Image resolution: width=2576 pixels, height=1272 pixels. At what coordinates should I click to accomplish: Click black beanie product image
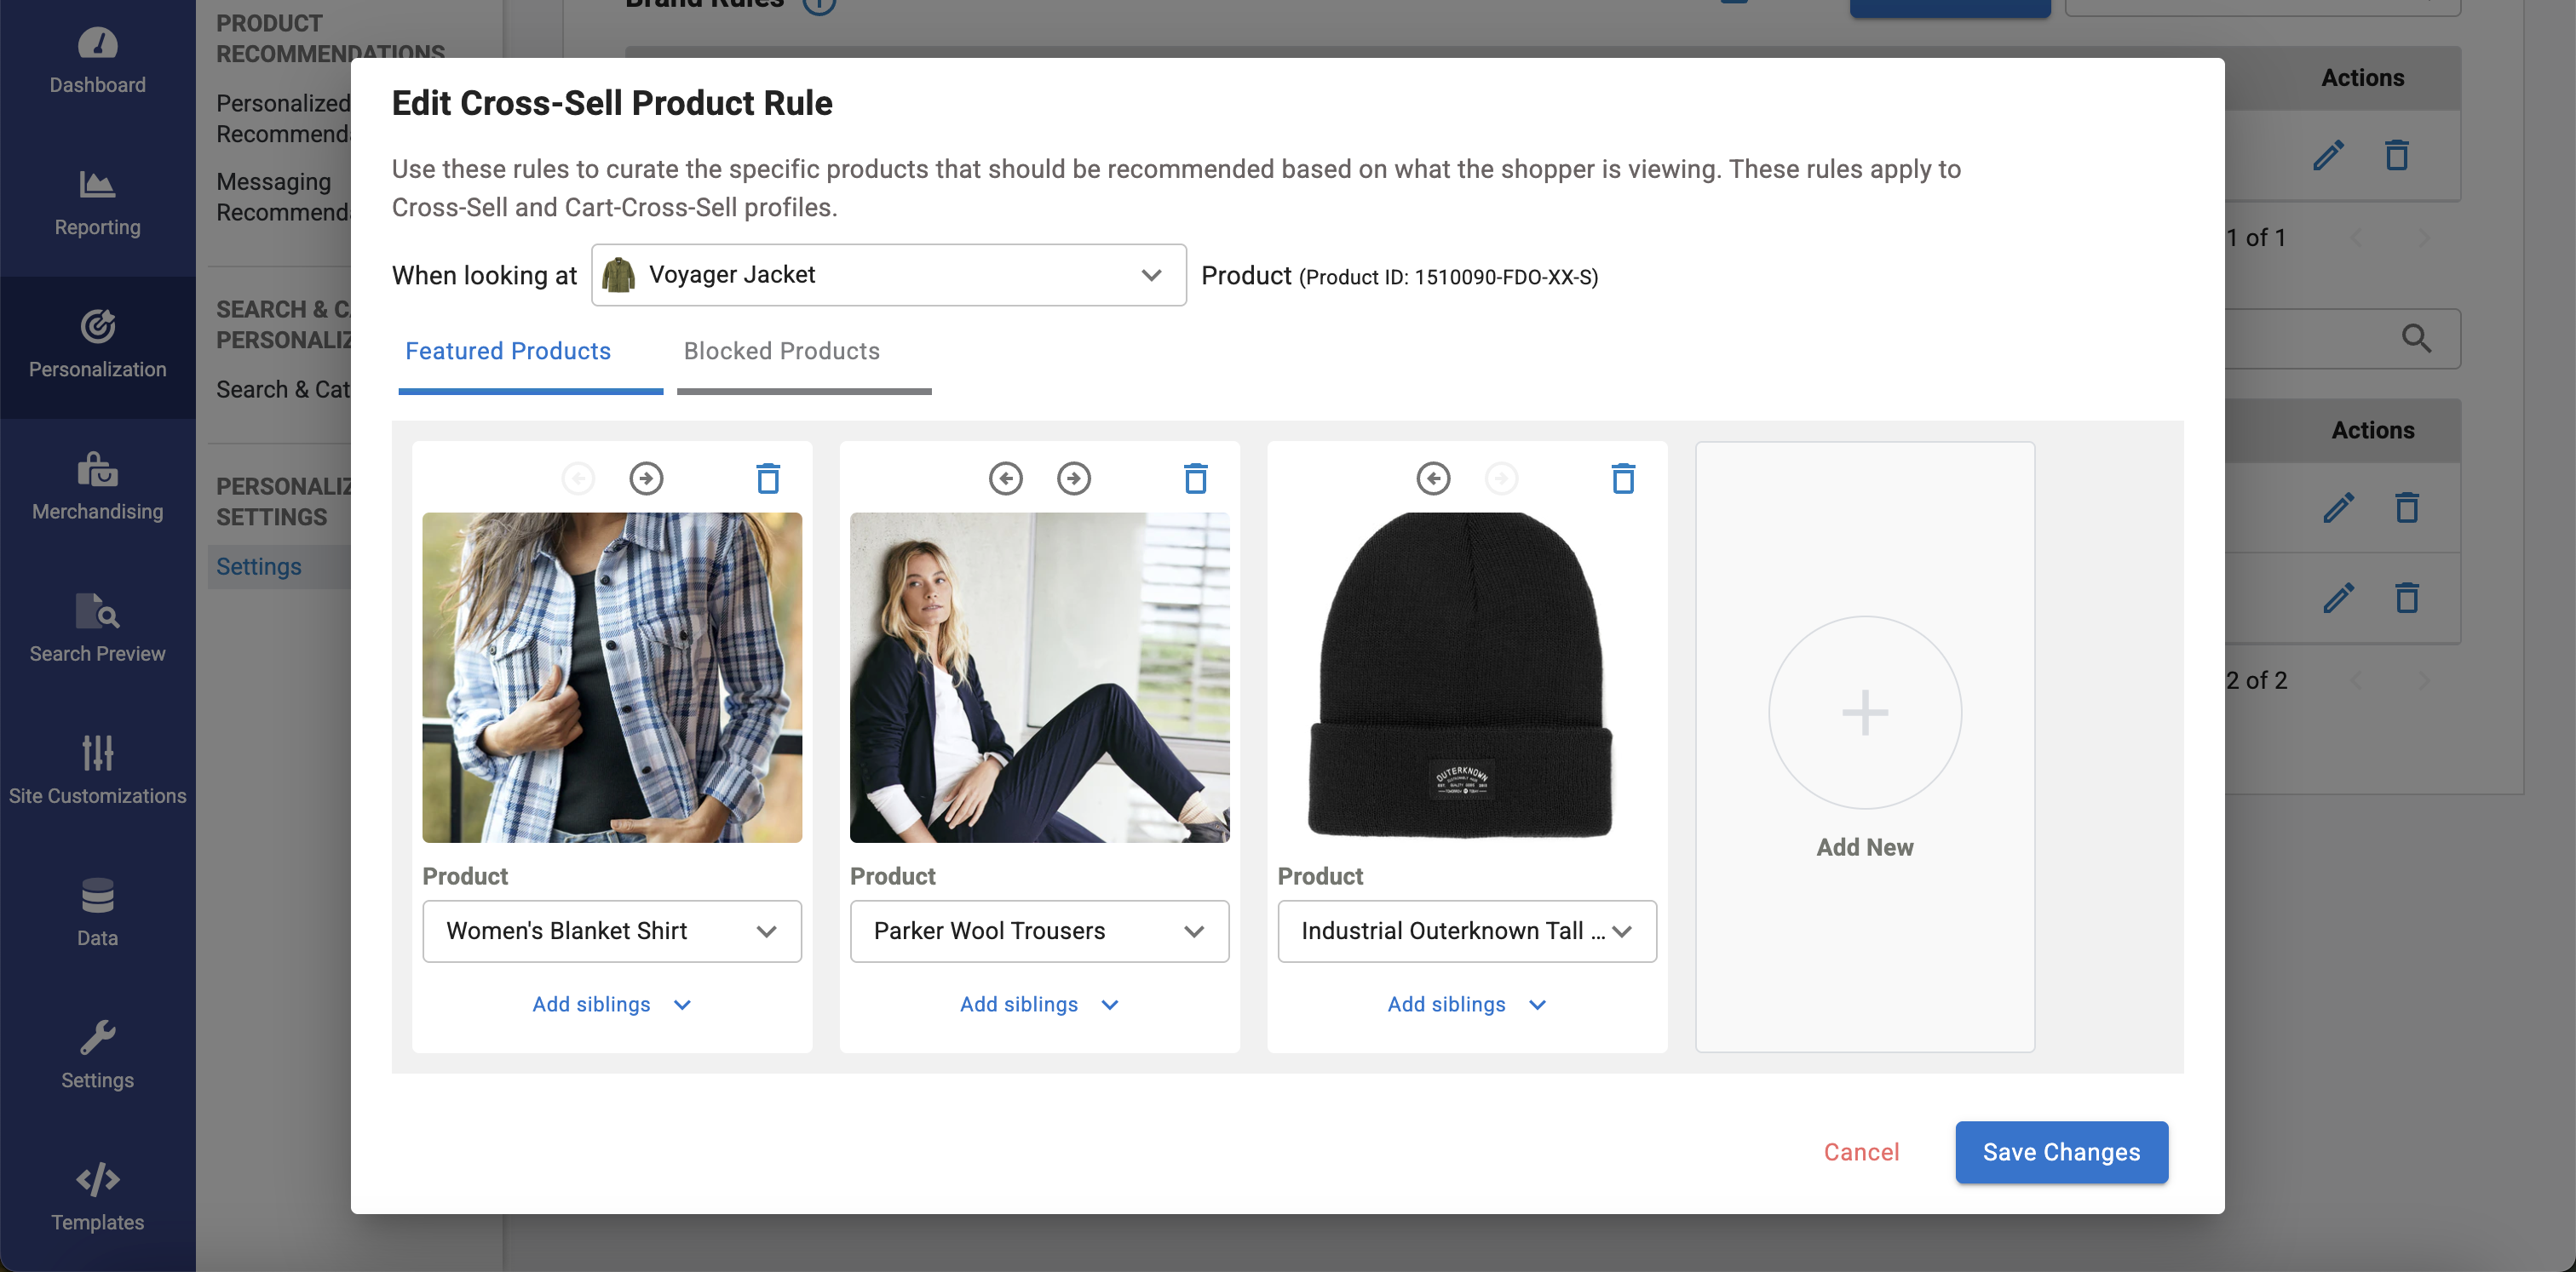[x=1461, y=677]
